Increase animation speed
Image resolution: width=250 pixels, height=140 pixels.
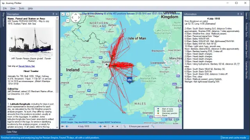point(153,126)
